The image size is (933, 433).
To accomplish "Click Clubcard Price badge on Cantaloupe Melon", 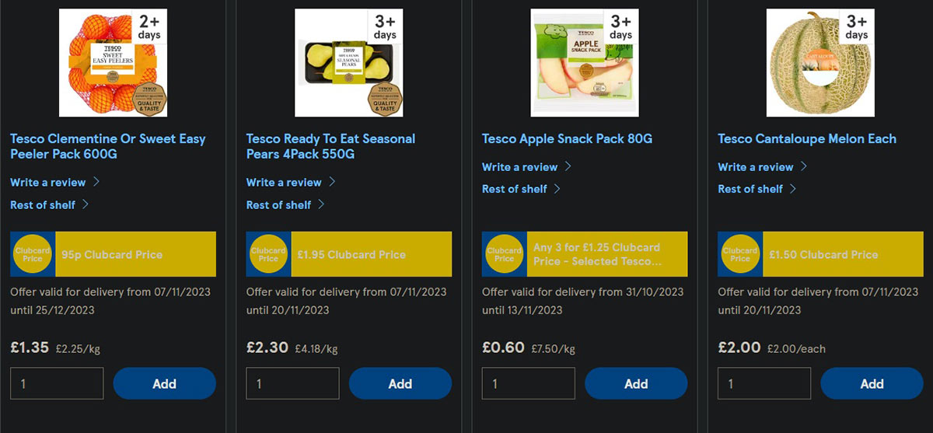I will [x=740, y=254].
